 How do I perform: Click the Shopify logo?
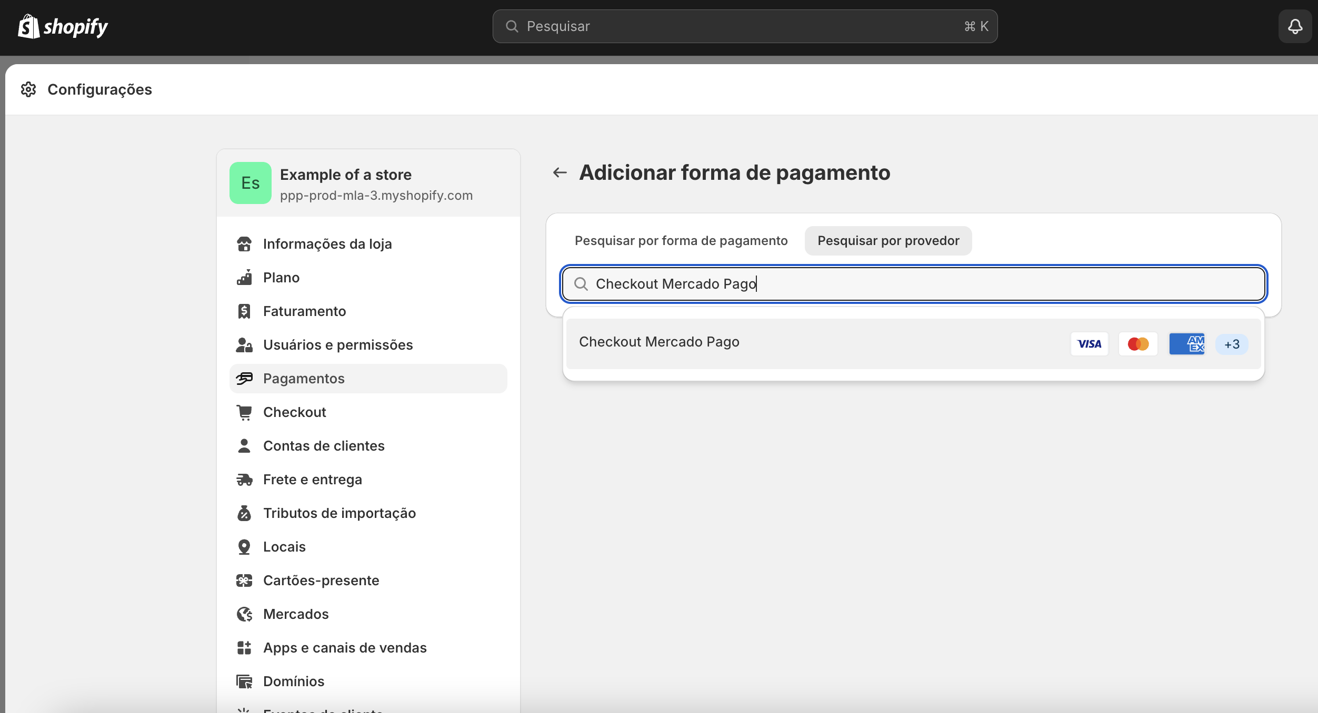point(63,26)
